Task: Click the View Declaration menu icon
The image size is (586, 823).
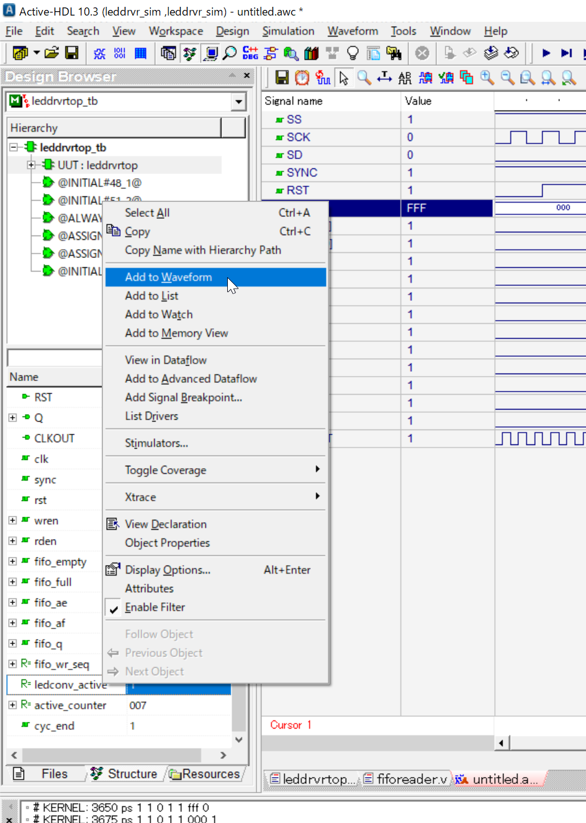Action: point(113,524)
